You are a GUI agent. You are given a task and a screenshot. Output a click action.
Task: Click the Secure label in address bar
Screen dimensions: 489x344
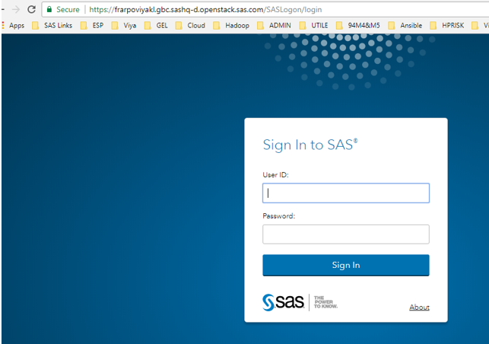coord(68,10)
